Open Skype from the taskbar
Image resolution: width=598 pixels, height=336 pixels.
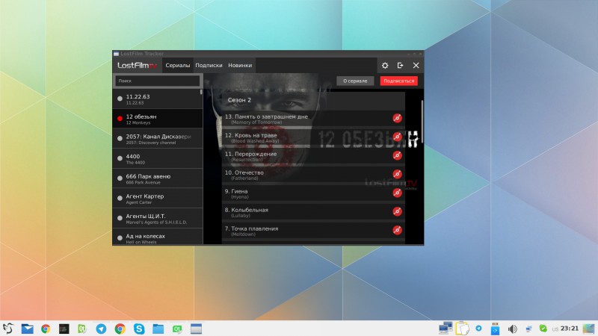point(139,329)
